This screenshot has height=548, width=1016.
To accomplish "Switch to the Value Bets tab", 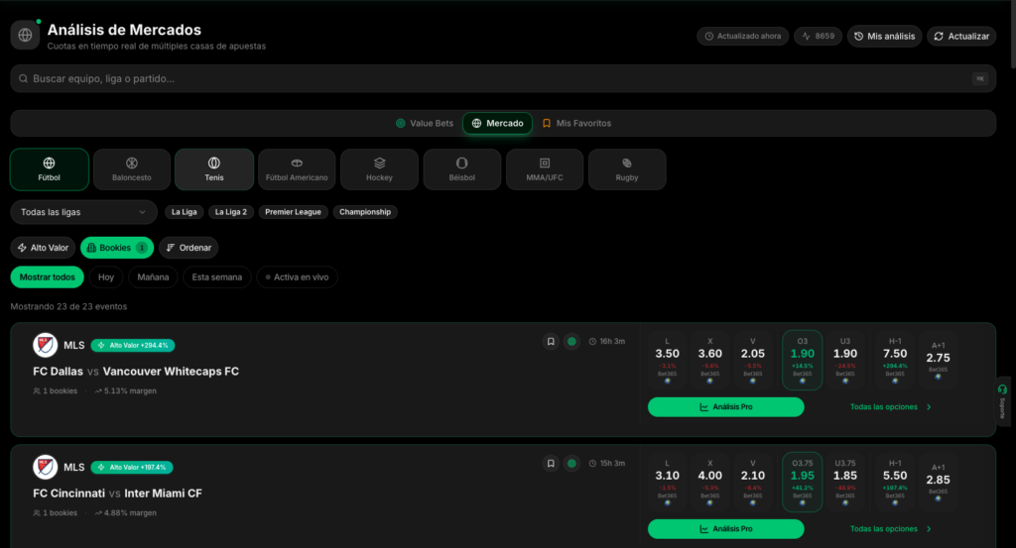I will pos(425,123).
